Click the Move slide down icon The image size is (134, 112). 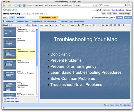pos(5,102)
